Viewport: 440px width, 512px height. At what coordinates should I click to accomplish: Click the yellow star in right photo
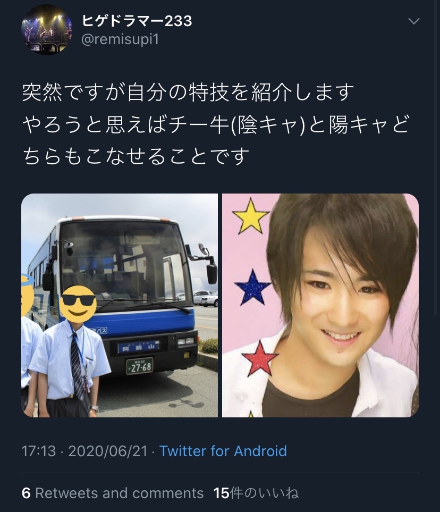click(251, 215)
